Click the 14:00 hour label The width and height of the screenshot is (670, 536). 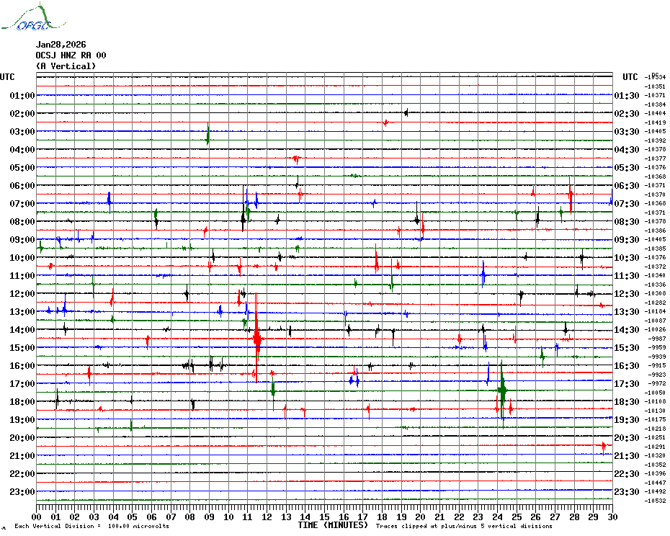(x=22, y=330)
